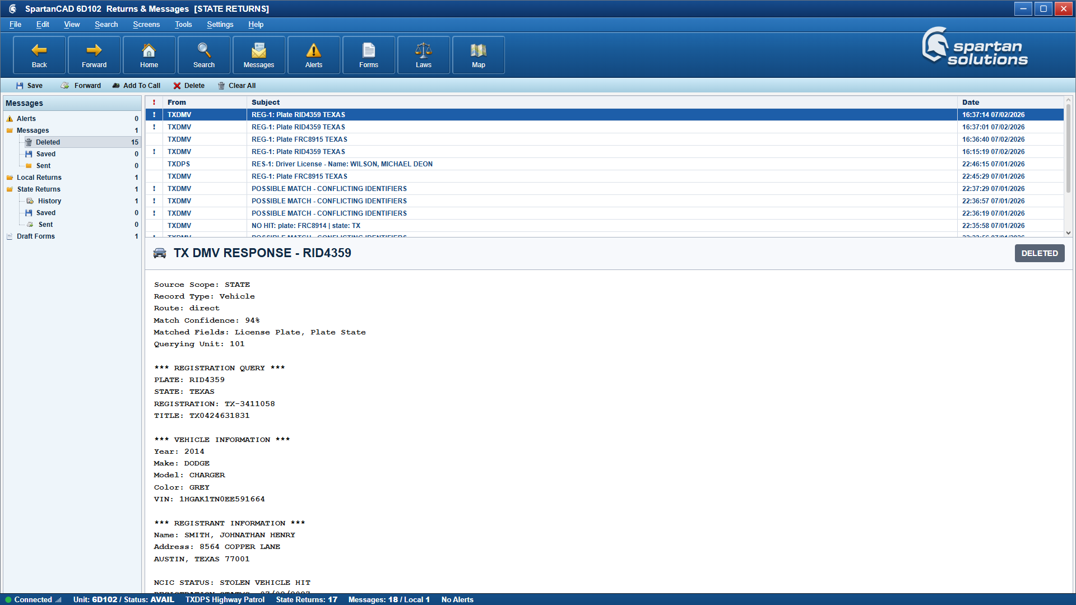Open the Settings menu

tap(220, 25)
